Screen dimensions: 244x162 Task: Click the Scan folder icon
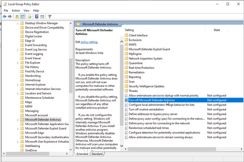(x=126, y=81)
